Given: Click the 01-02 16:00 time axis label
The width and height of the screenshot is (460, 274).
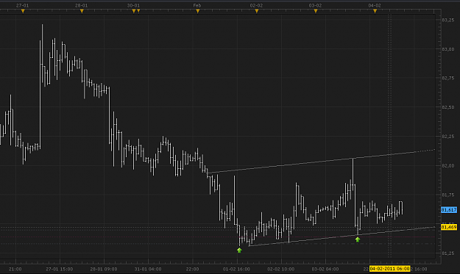Looking at the screenshot, I should [236, 269].
